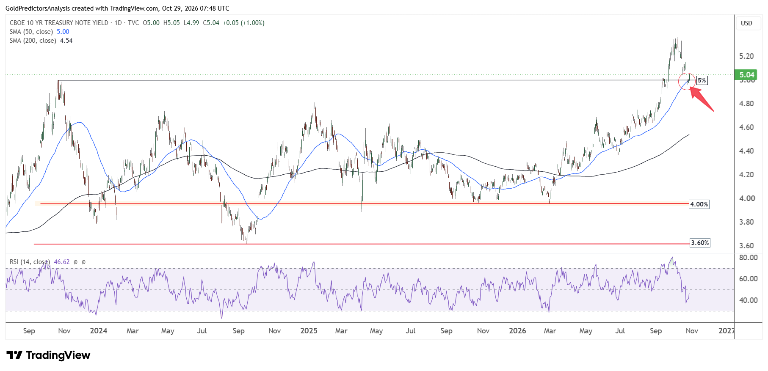The image size is (768, 371).
Task: Click the 46.62 RSI value readout
Action: pos(62,262)
